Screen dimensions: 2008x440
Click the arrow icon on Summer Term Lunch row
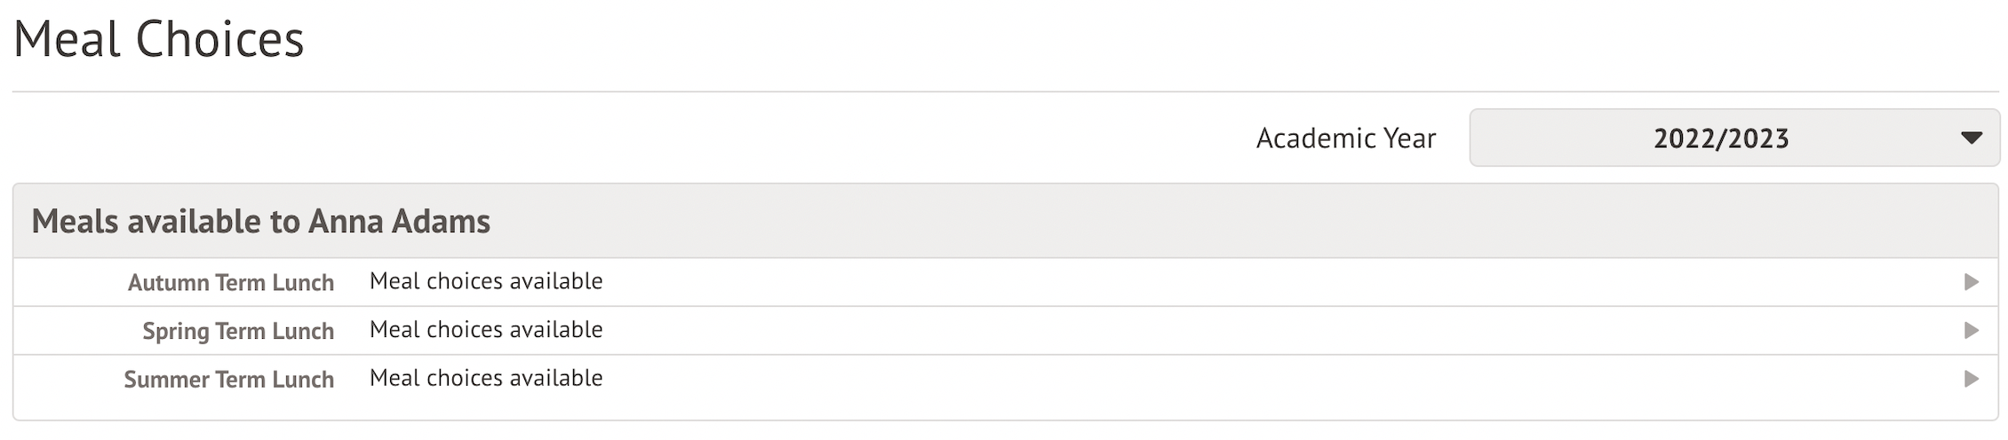[x=1971, y=379]
